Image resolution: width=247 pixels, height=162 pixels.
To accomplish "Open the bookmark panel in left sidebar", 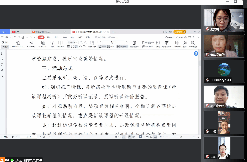I will pyautogui.click(x=2, y=53).
